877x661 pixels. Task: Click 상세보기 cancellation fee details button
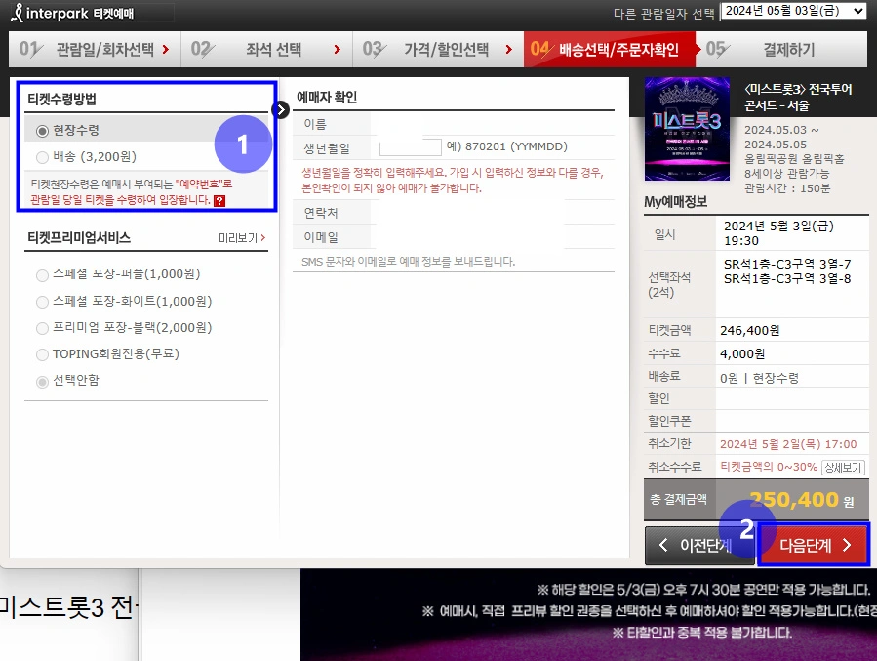[843, 467]
